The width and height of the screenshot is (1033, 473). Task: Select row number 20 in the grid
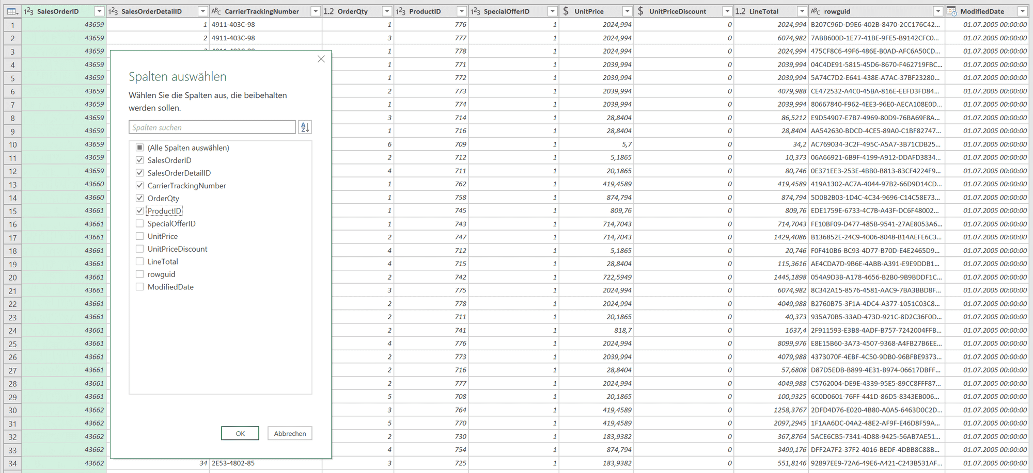(x=13, y=278)
